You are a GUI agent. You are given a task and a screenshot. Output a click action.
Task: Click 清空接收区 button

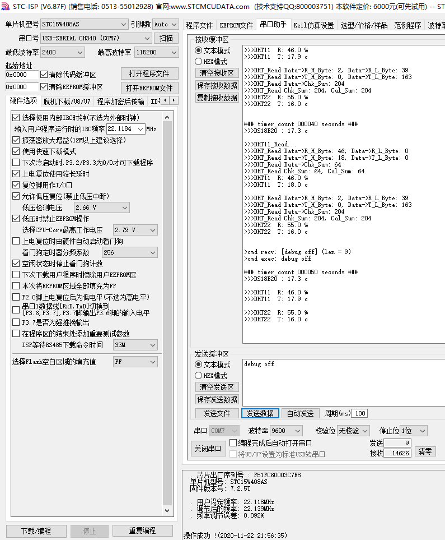(217, 73)
